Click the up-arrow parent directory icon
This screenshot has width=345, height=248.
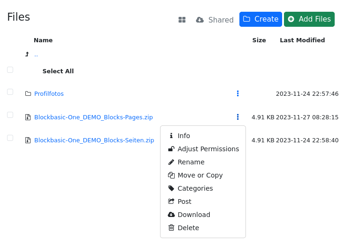click(x=27, y=54)
